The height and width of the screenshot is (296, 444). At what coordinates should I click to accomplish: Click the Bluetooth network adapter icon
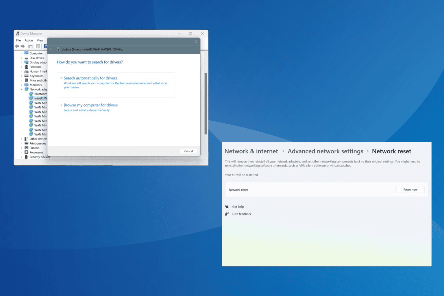pos(31,94)
